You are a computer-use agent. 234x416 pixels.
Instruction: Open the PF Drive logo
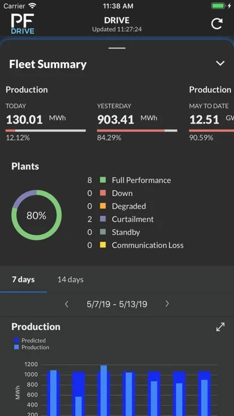(x=23, y=24)
